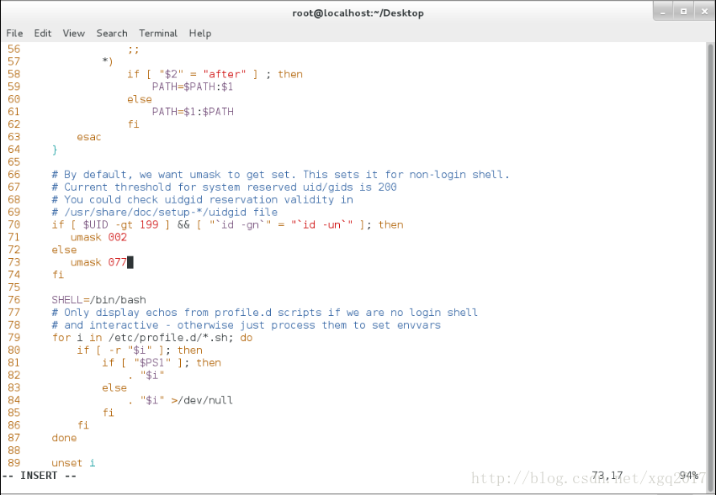This screenshot has height=495, width=716.
Task: Click the line number 65 of the empty line
Action: (13, 162)
